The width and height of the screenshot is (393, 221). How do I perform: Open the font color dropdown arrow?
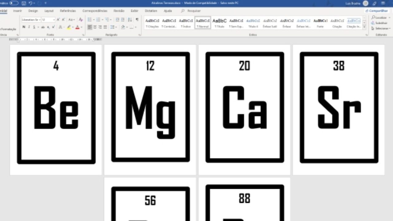(x=81, y=27)
